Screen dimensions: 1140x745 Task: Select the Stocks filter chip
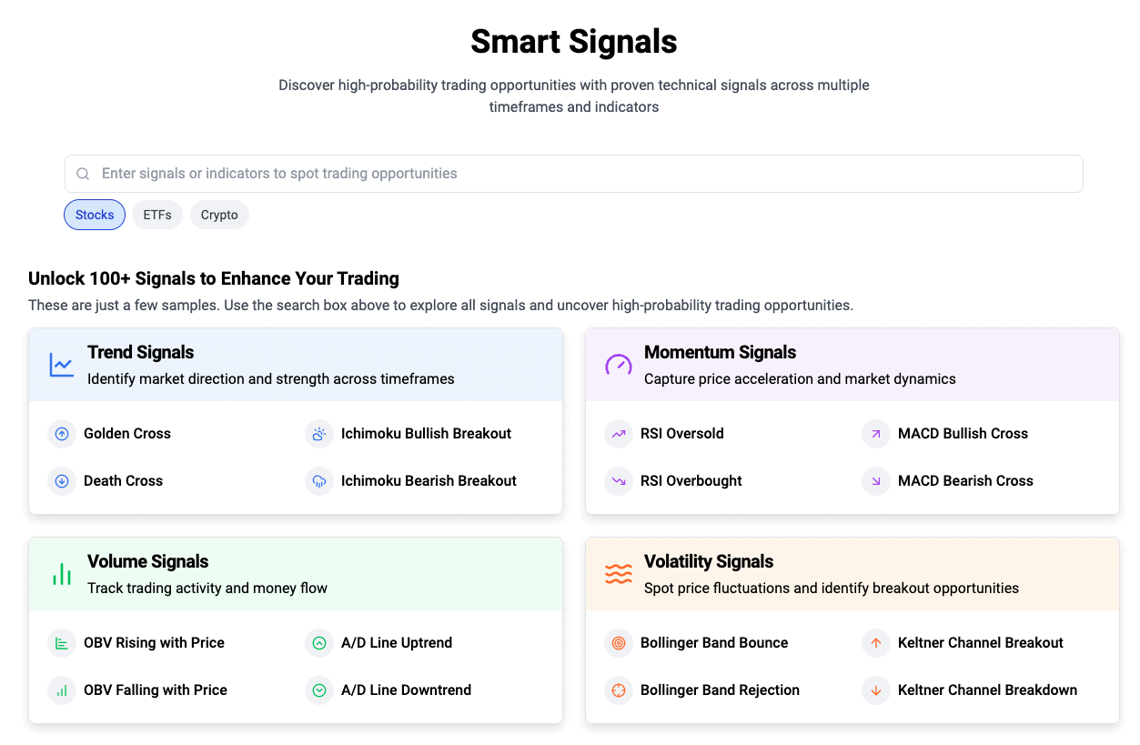[x=95, y=216]
